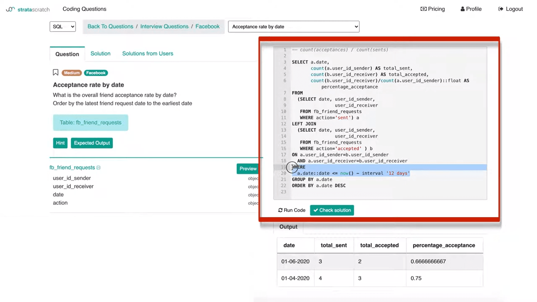The width and height of the screenshot is (537, 302).
Task: Select the user_id_receiver column name
Action: 73,186
